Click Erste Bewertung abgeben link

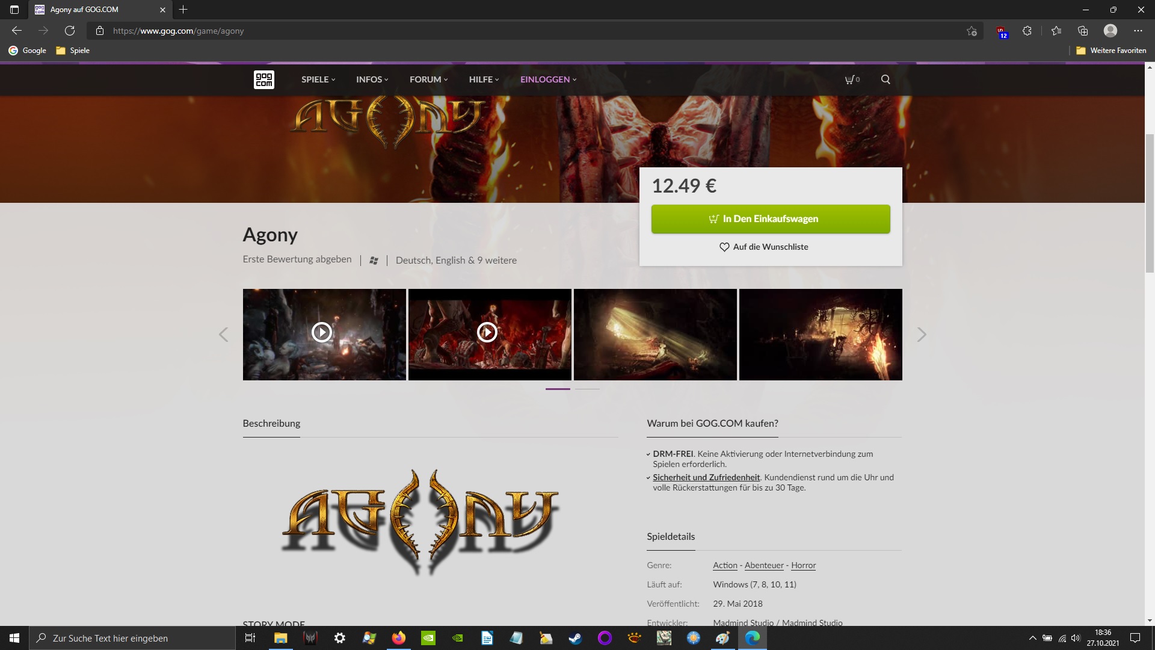point(297,259)
